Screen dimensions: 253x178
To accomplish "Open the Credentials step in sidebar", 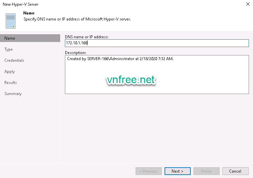I will (x=14, y=60).
